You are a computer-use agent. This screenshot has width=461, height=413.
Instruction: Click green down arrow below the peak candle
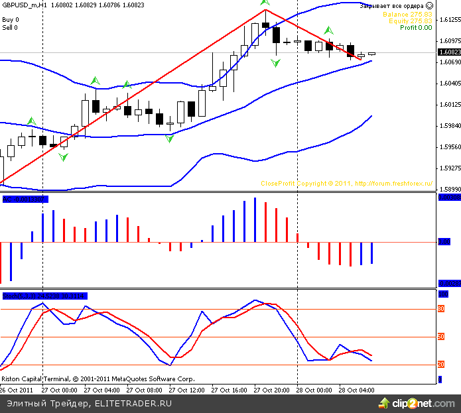[275, 62]
